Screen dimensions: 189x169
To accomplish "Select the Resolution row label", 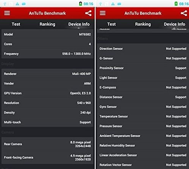I will 11,103.
